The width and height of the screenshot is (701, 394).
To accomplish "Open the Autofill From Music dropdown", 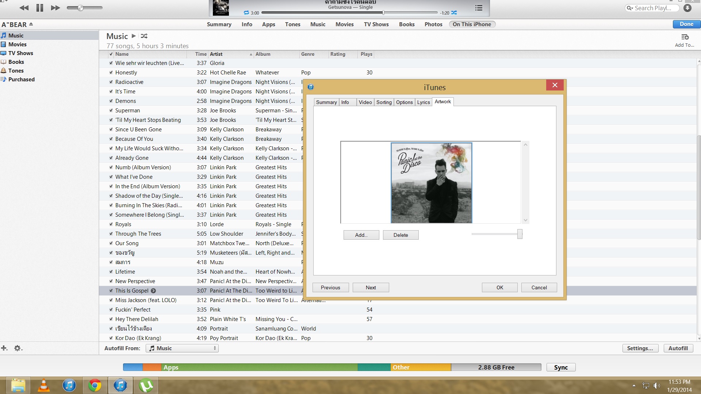I will [182, 348].
